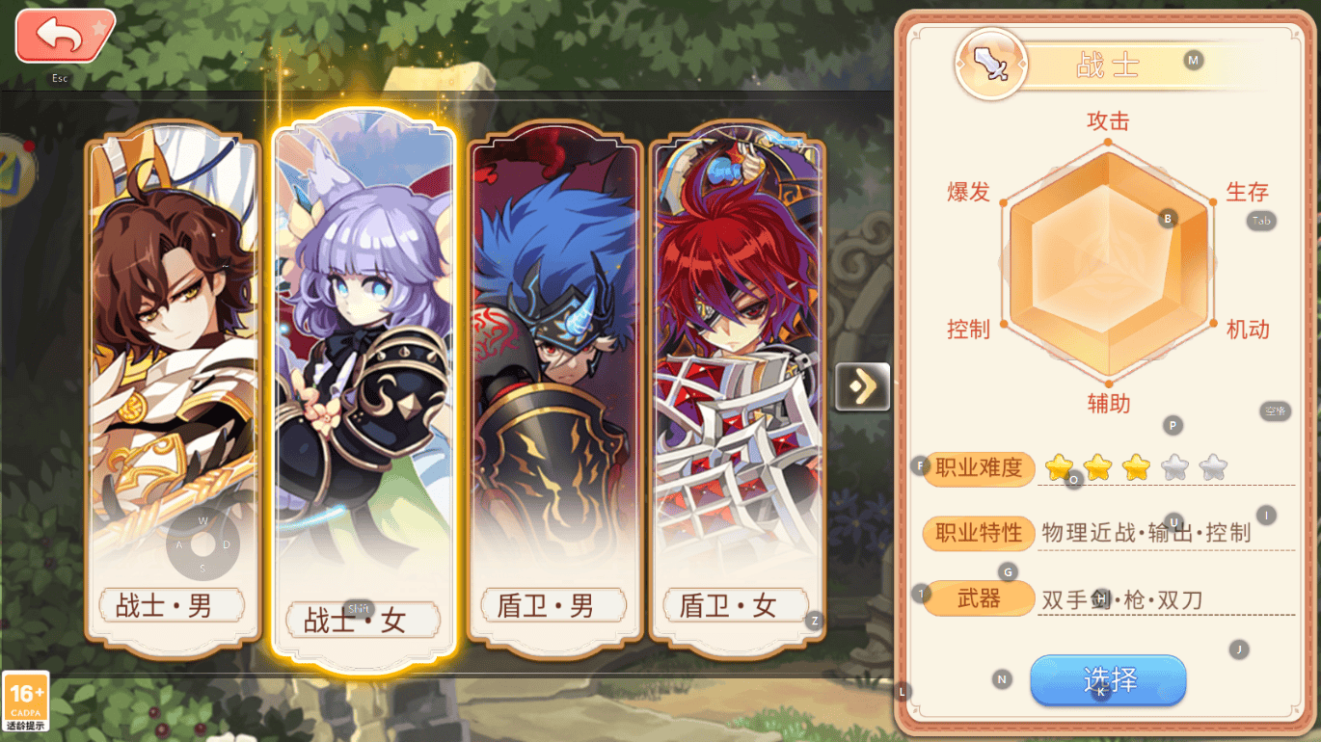This screenshot has width=1321, height=742.
Task: Click the sword class icon beside 战士
Action: (x=991, y=65)
